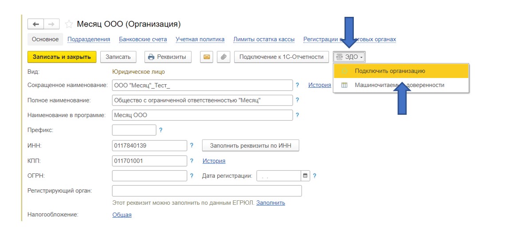Click Заполнить реквизиты по ИНН button
509x234 pixels.
(251, 145)
